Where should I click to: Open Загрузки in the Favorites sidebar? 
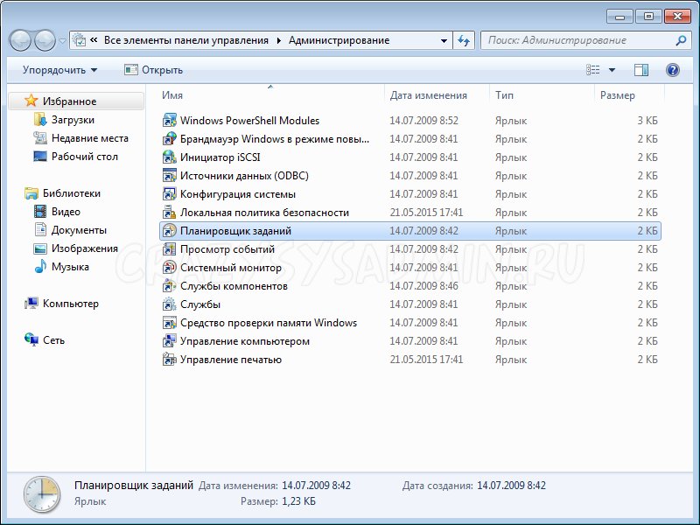73,120
